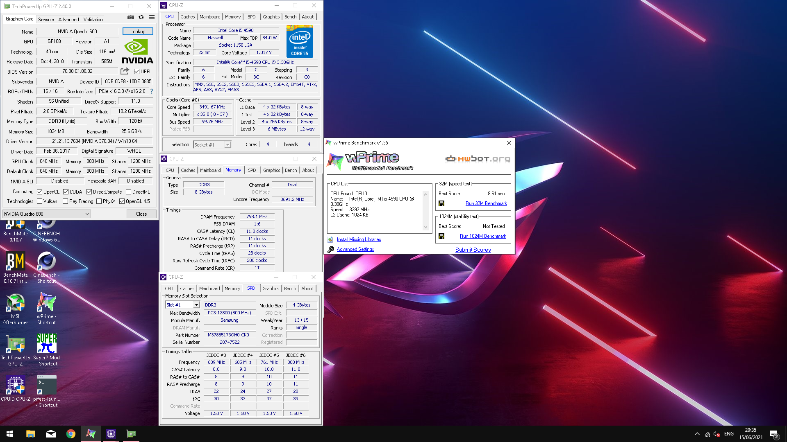Switch to the Sensors tab in GPU-Z

[46, 20]
